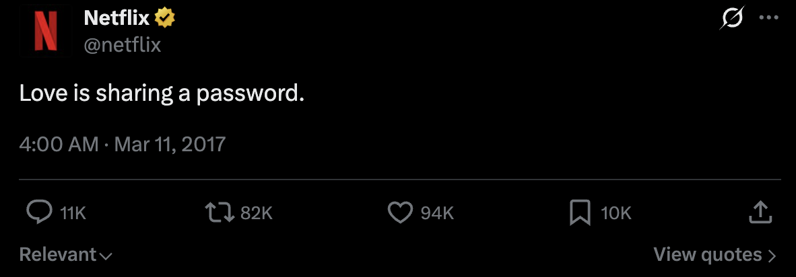Like the post with heart icon
The height and width of the screenshot is (277, 796).
click(401, 212)
